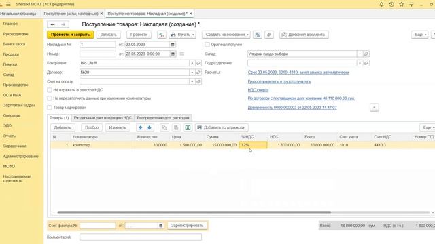Tick Оригинал получен checkbox
The image size is (435, 244).
point(207,45)
